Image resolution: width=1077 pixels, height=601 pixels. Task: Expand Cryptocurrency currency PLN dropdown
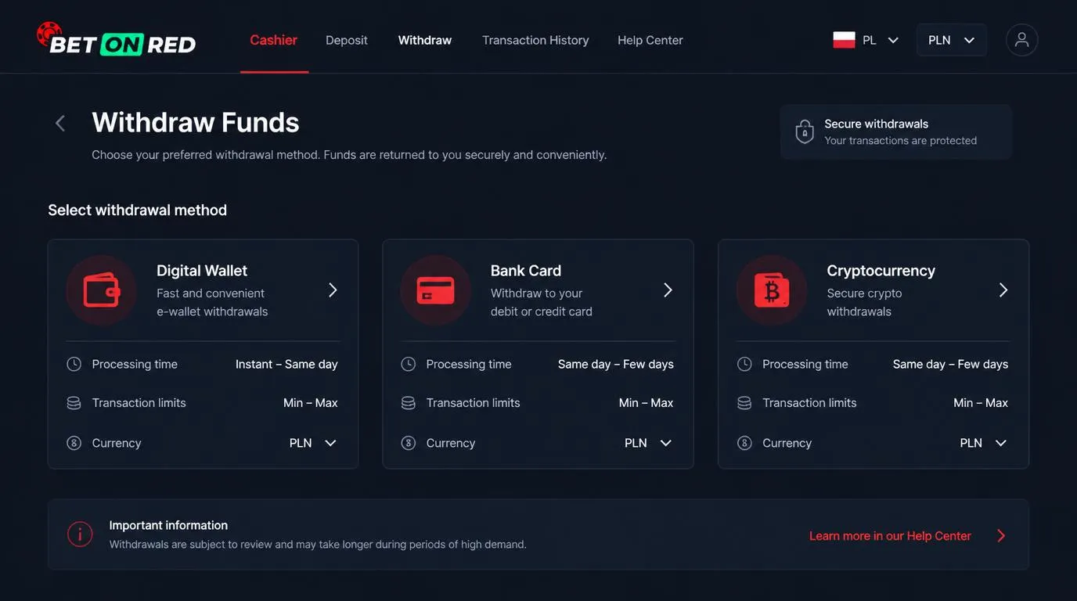pos(984,443)
